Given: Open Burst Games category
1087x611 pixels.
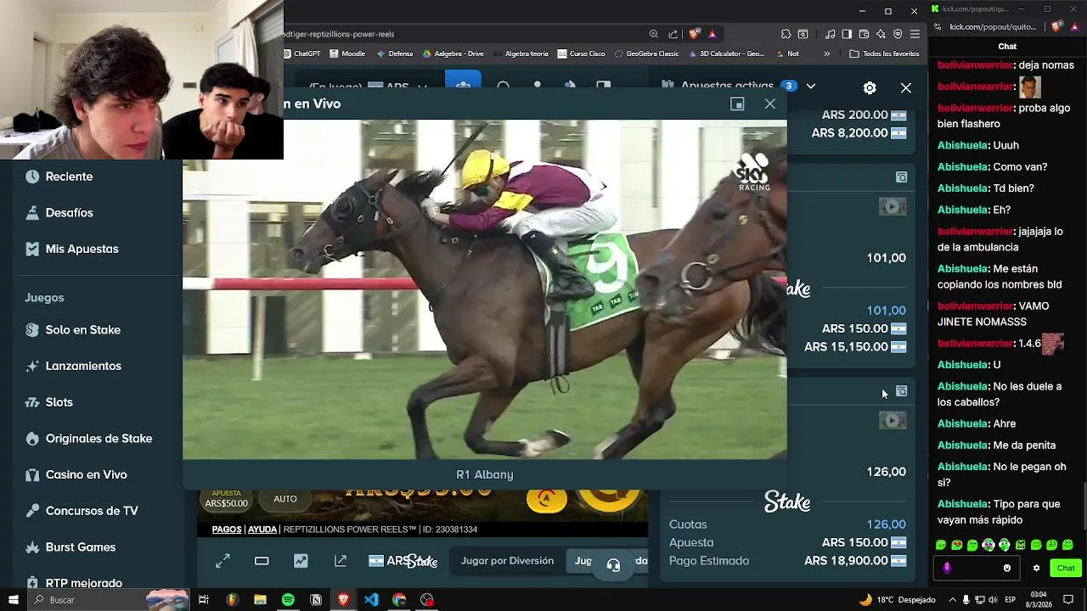Looking at the screenshot, I should click(x=70, y=547).
